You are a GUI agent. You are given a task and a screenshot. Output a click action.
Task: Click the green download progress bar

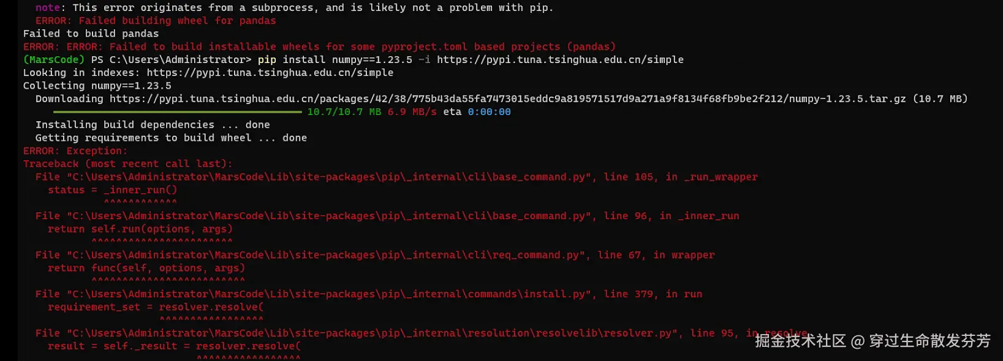pos(178,112)
